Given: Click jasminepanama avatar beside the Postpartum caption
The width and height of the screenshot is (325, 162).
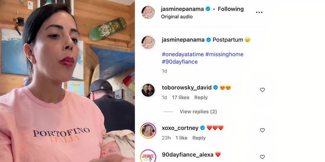Looking at the screenshot, I should (148, 42).
